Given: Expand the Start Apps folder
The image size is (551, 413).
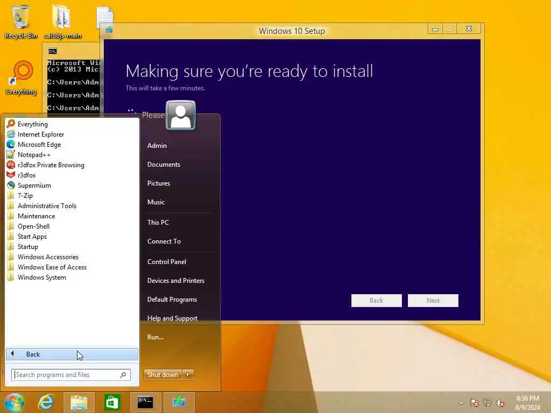Looking at the screenshot, I should [72, 236].
